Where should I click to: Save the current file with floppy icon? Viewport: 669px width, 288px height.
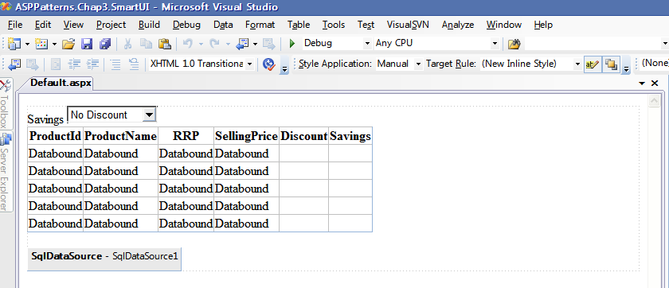(87, 44)
